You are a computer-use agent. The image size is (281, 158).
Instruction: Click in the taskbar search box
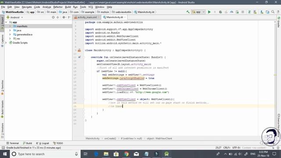[45, 154]
